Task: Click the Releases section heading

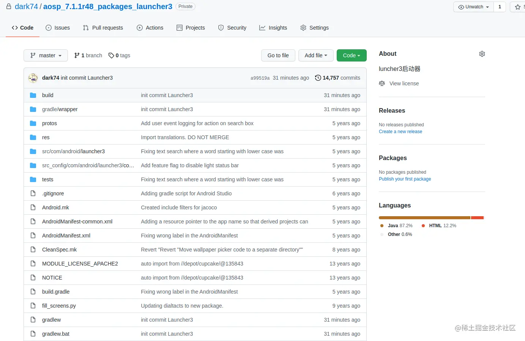Action: pyautogui.click(x=392, y=111)
